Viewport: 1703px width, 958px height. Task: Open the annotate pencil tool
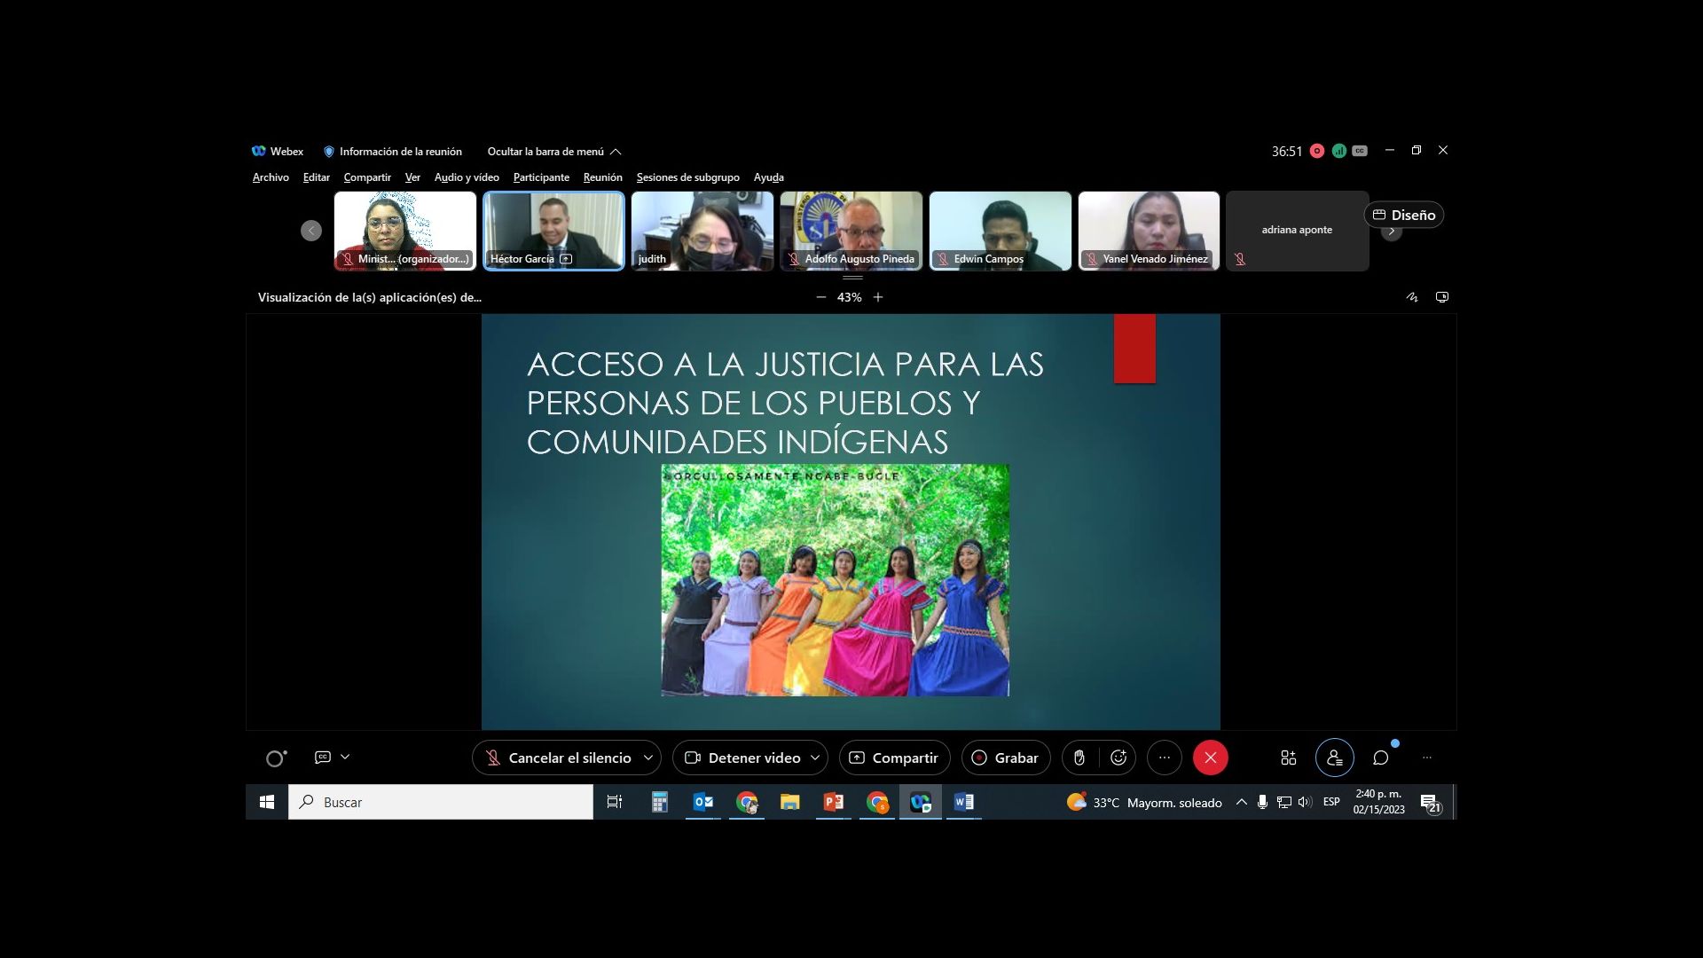coord(1412,297)
